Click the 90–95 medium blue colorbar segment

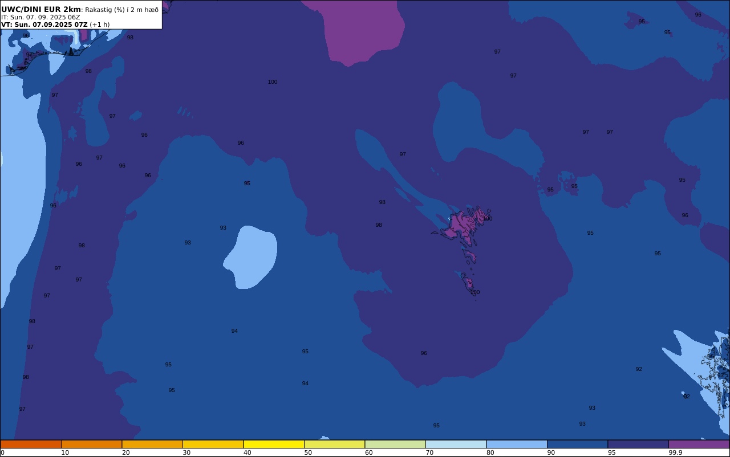click(577, 444)
